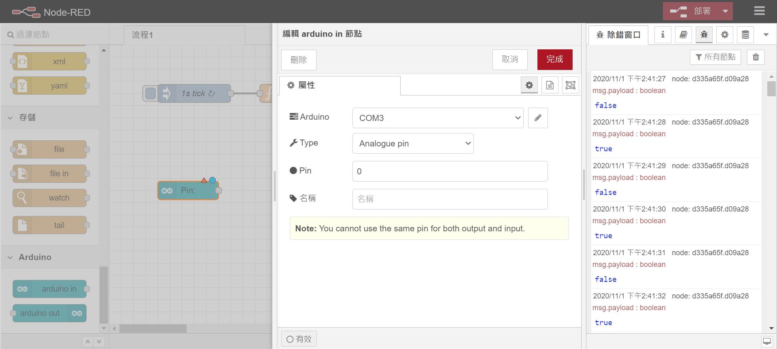Switch to the 流程1 flow tab
Screen dimensions: 777x349
tap(184, 35)
